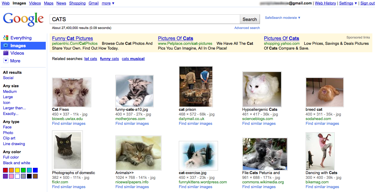Screen dimensions: 375x192
Task: Sign out of the Google account
Action: [x=367, y=3]
